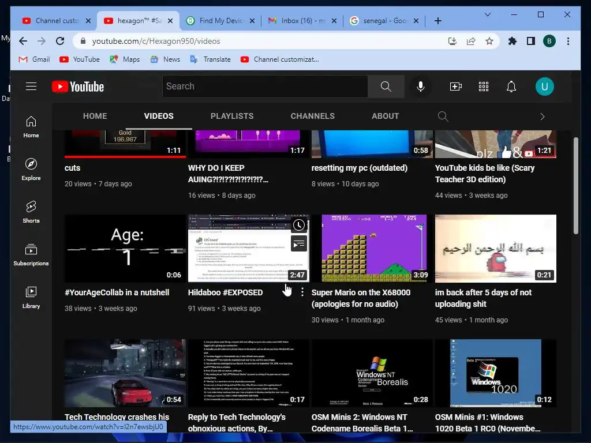591x443 pixels.
Task: Open 'resetting my pc (outdated)' video title
Action: click(x=359, y=168)
